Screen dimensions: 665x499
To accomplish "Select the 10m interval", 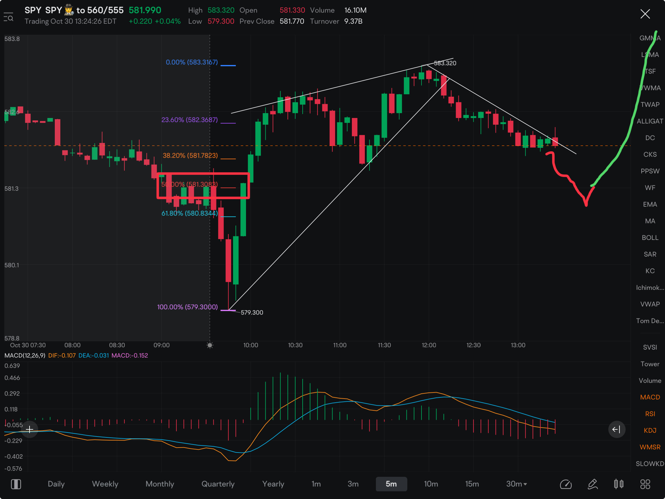I will click(x=431, y=484).
